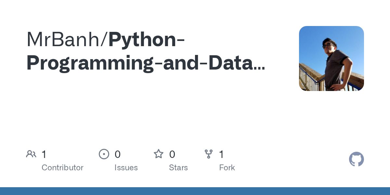The image size is (390, 195).
Task: Select the Contributor label
Action: point(62,168)
